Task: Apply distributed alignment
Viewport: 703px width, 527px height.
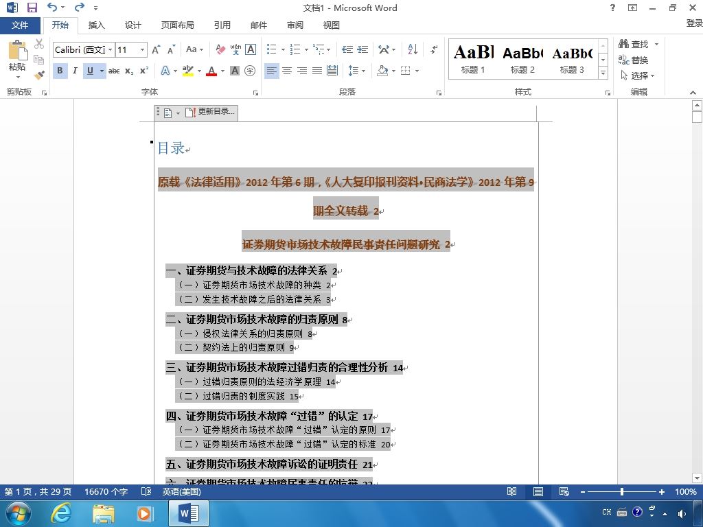Action: pyautogui.click(x=332, y=71)
